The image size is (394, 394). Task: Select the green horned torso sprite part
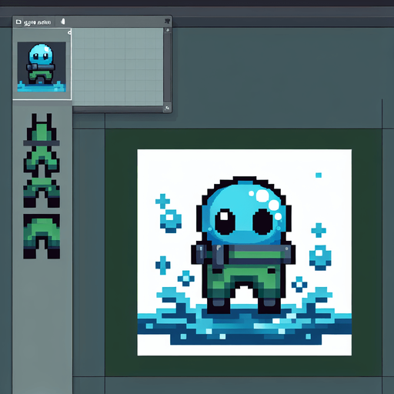42,145
